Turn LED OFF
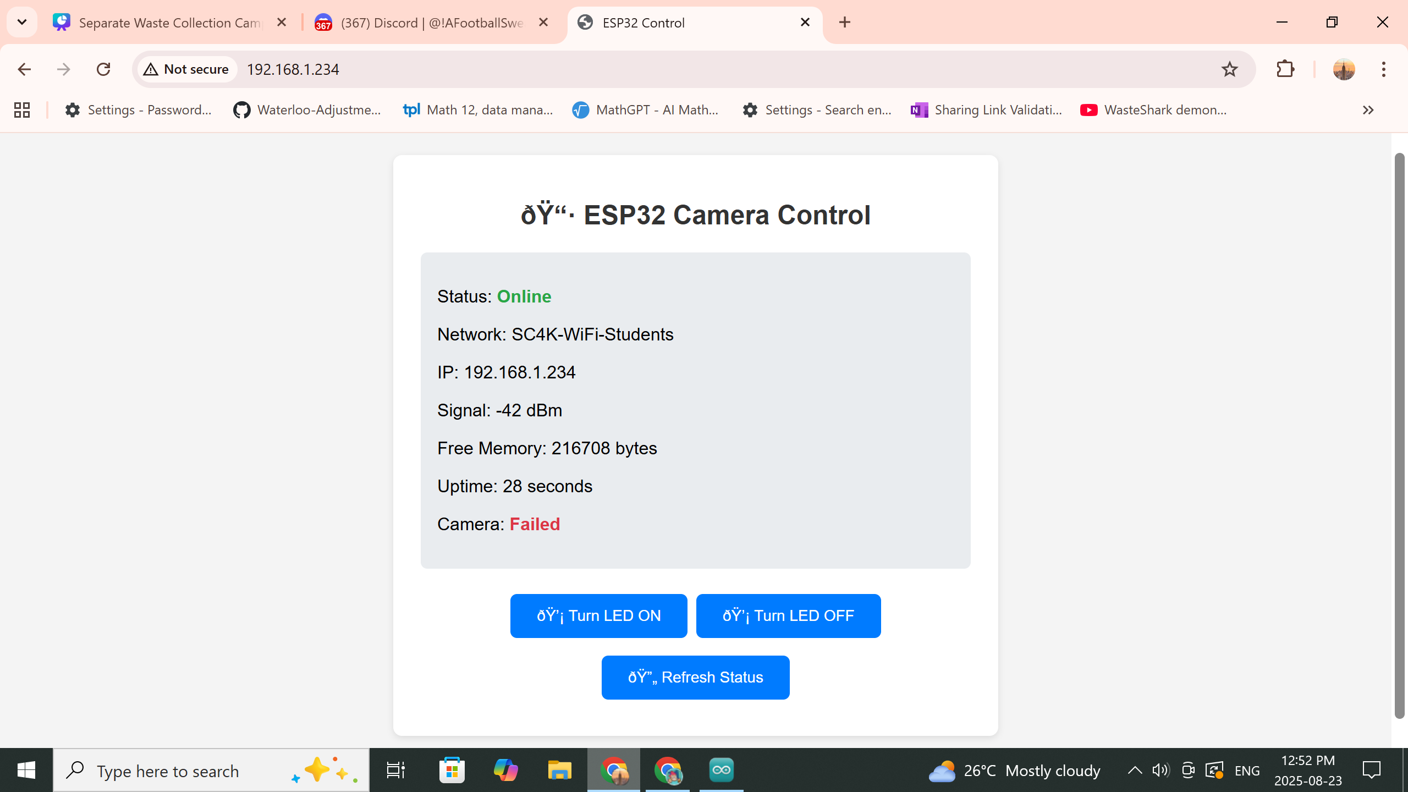 [x=788, y=615]
